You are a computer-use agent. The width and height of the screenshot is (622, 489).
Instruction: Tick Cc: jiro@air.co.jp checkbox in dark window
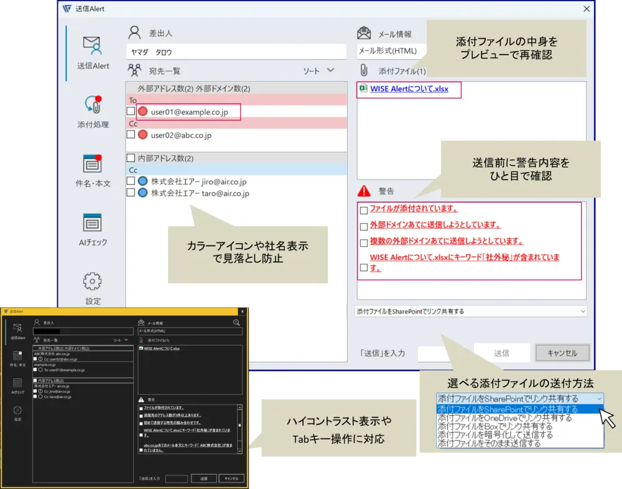point(35,391)
